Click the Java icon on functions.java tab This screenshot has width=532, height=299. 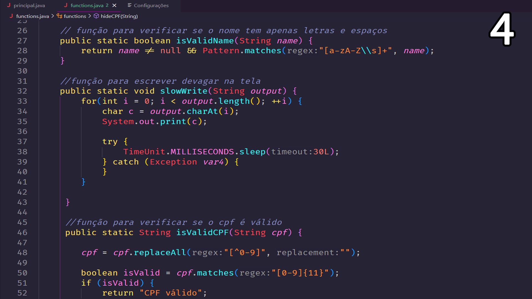coord(66,5)
